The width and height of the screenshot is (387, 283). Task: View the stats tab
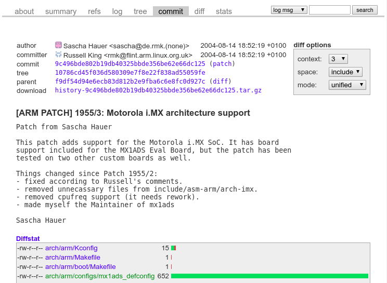(x=224, y=11)
